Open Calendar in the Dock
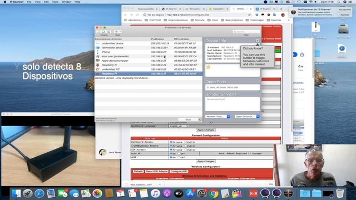This screenshot has height=200, width=356. 120,193
